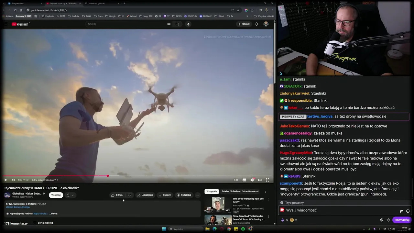Open YouTube notifications bell
The image size is (414, 233).
click(x=256, y=24)
